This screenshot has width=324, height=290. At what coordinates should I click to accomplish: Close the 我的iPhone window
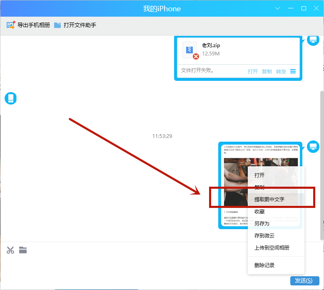point(316,8)
